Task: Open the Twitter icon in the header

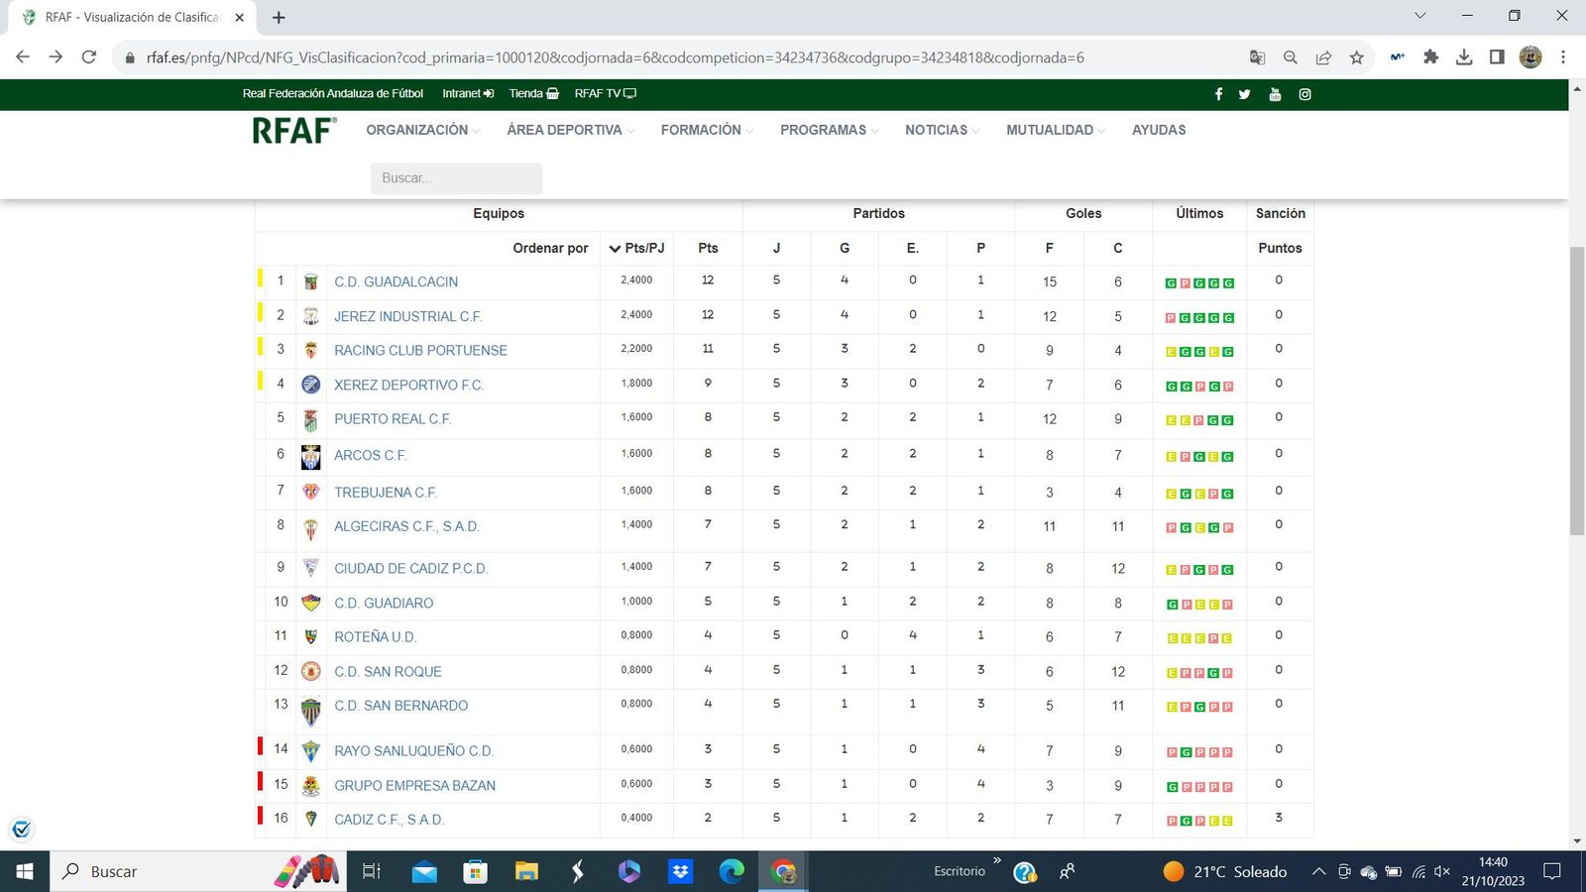Action: tap(1246, 94)
